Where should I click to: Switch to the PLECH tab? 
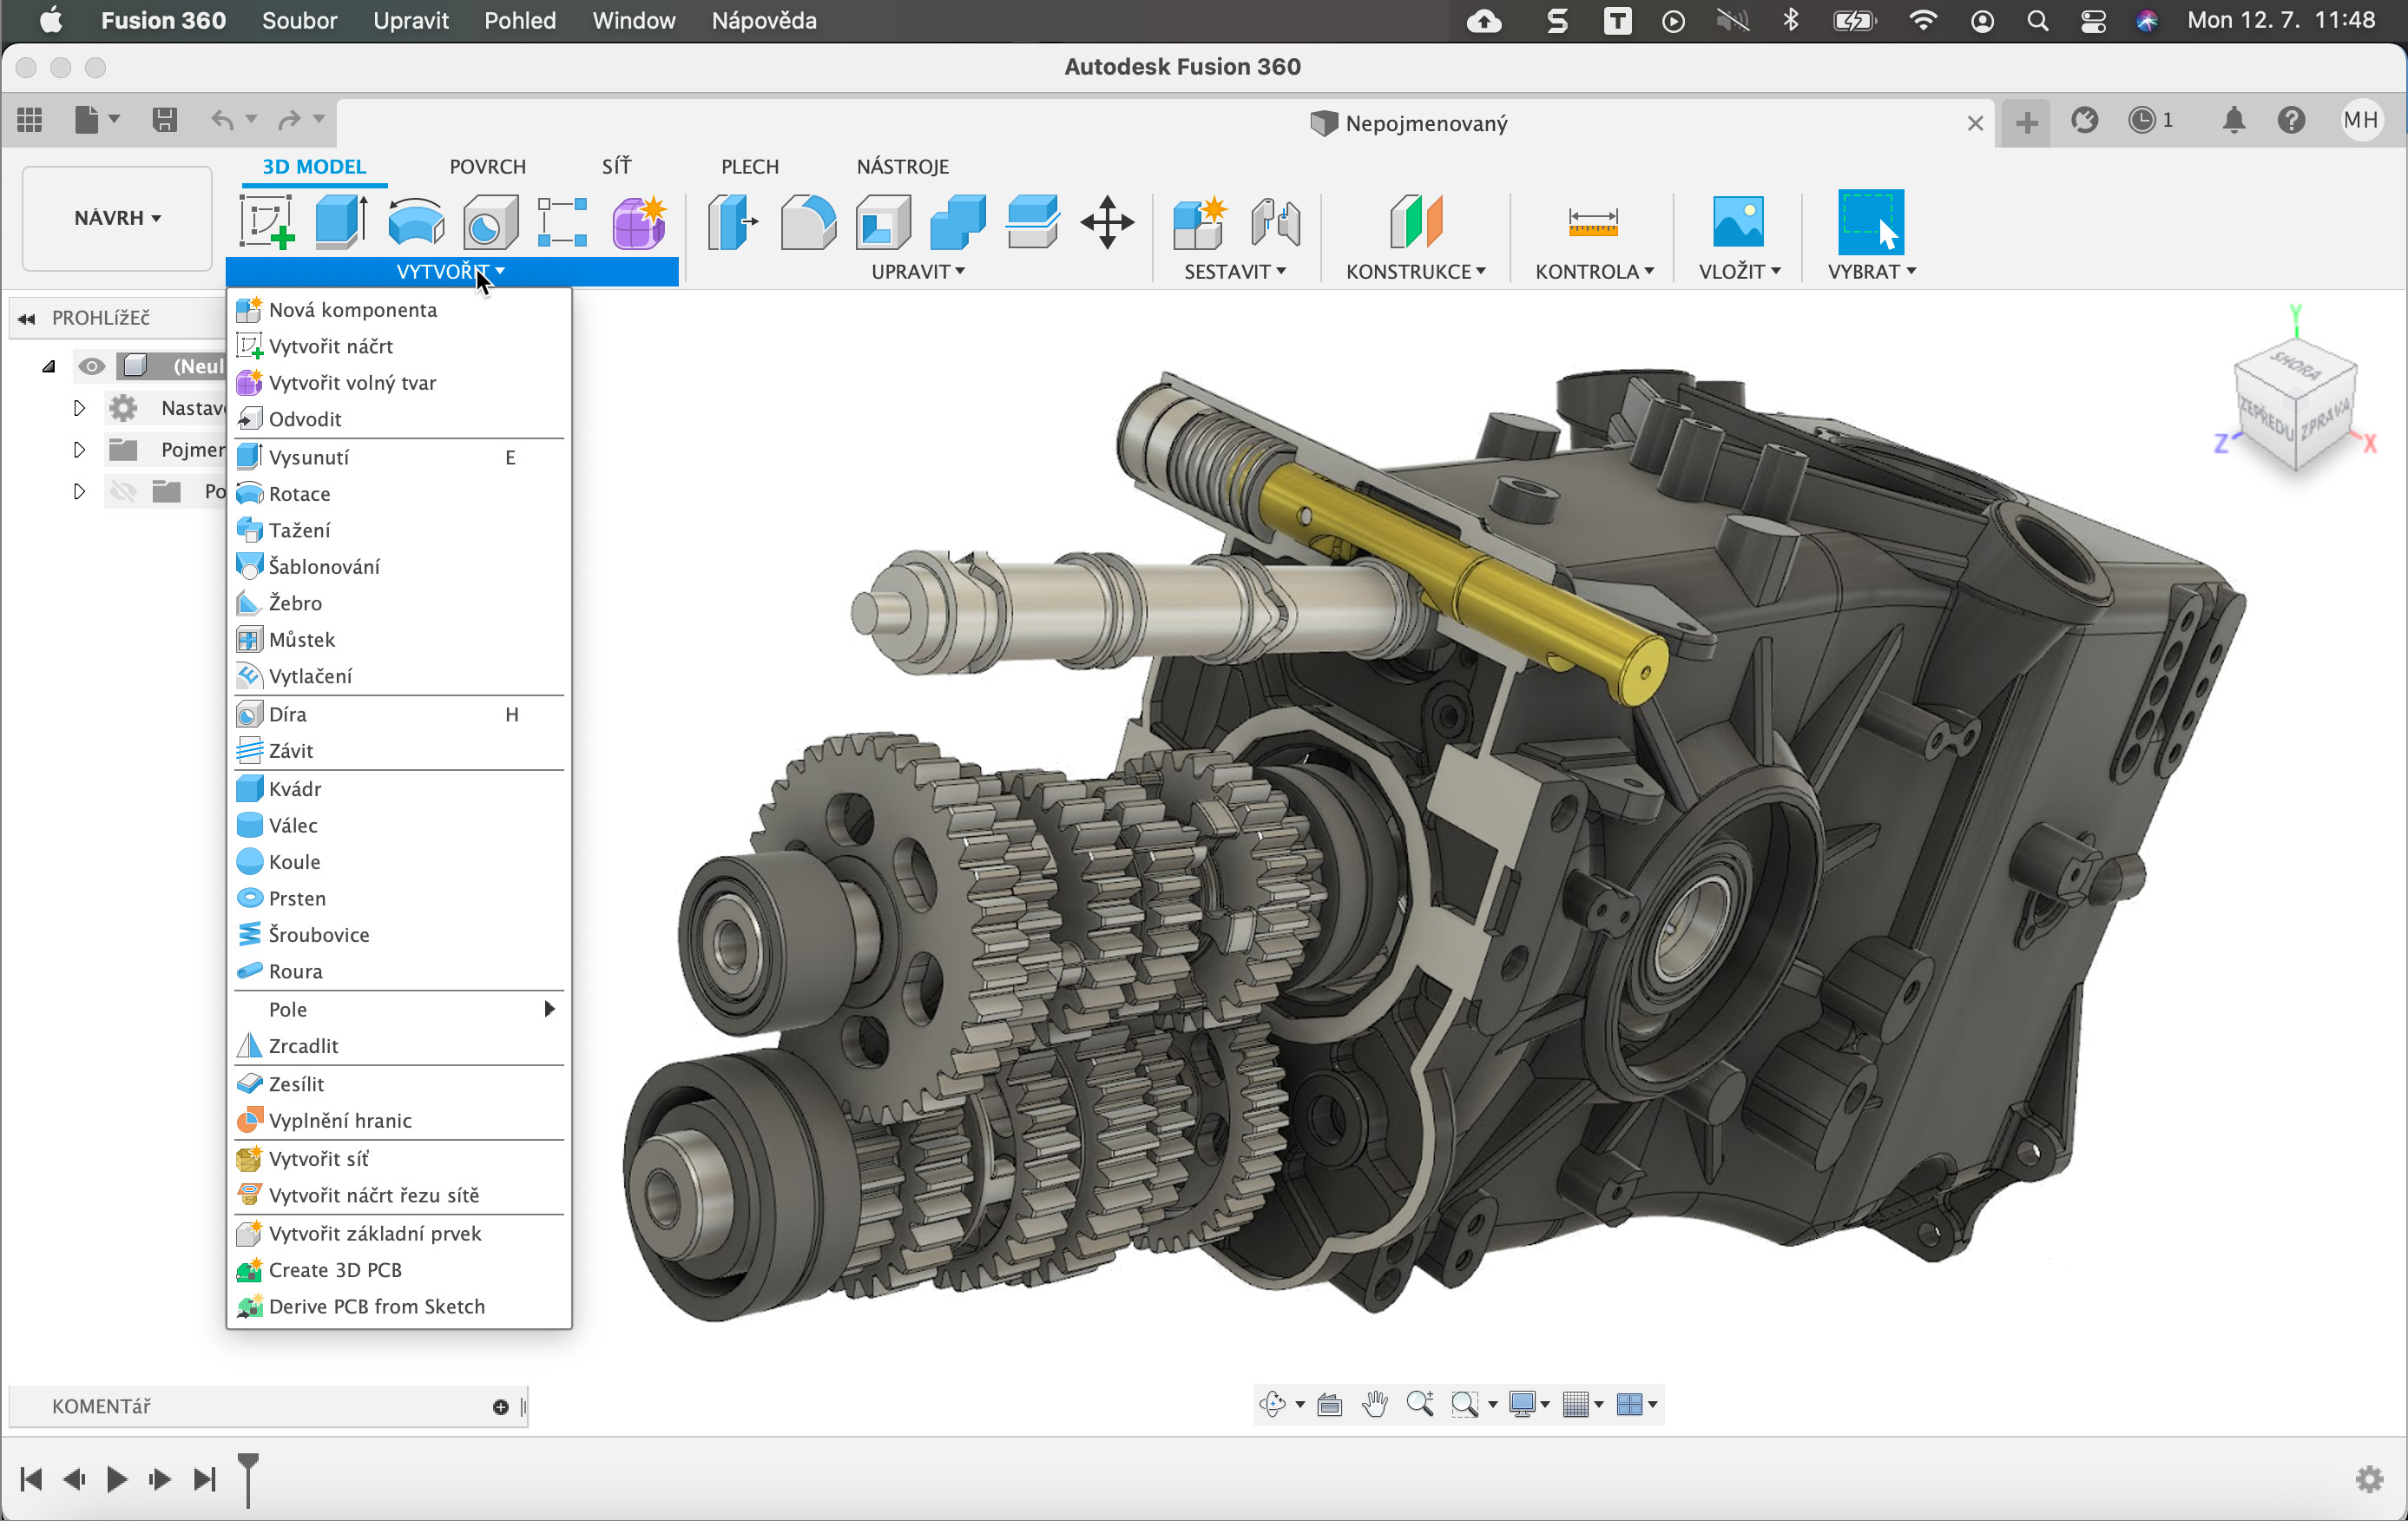[749, 166]
